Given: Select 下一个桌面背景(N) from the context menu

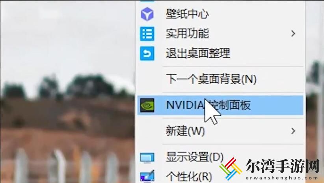Looking at the screenshot, I should click(x=211, y=79).
